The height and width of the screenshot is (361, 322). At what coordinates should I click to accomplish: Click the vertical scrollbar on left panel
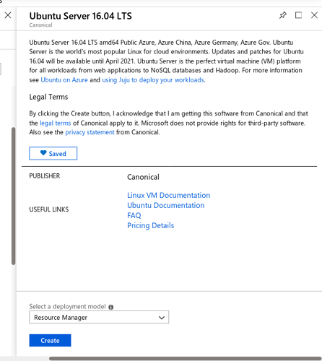(14, 196)
